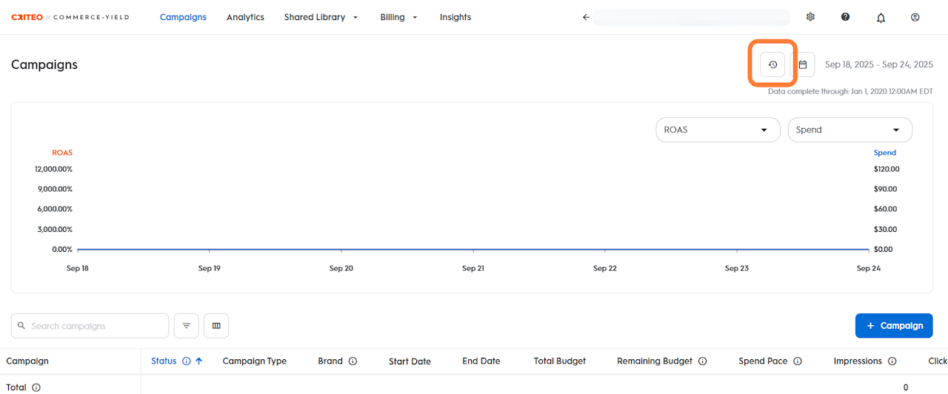Image resolution: width=948 pixels, height=394 pixels.
Task: Click the sort arrow beside Status
Action: click(x=198, y=361)
